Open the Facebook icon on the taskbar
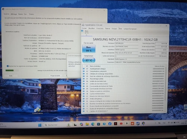This screenshot has width=187, height=139. point(110,124)
